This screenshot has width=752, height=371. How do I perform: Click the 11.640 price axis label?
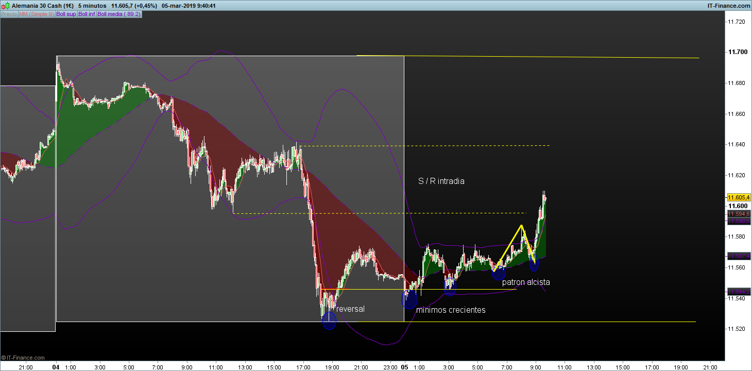tap(736, 144)
